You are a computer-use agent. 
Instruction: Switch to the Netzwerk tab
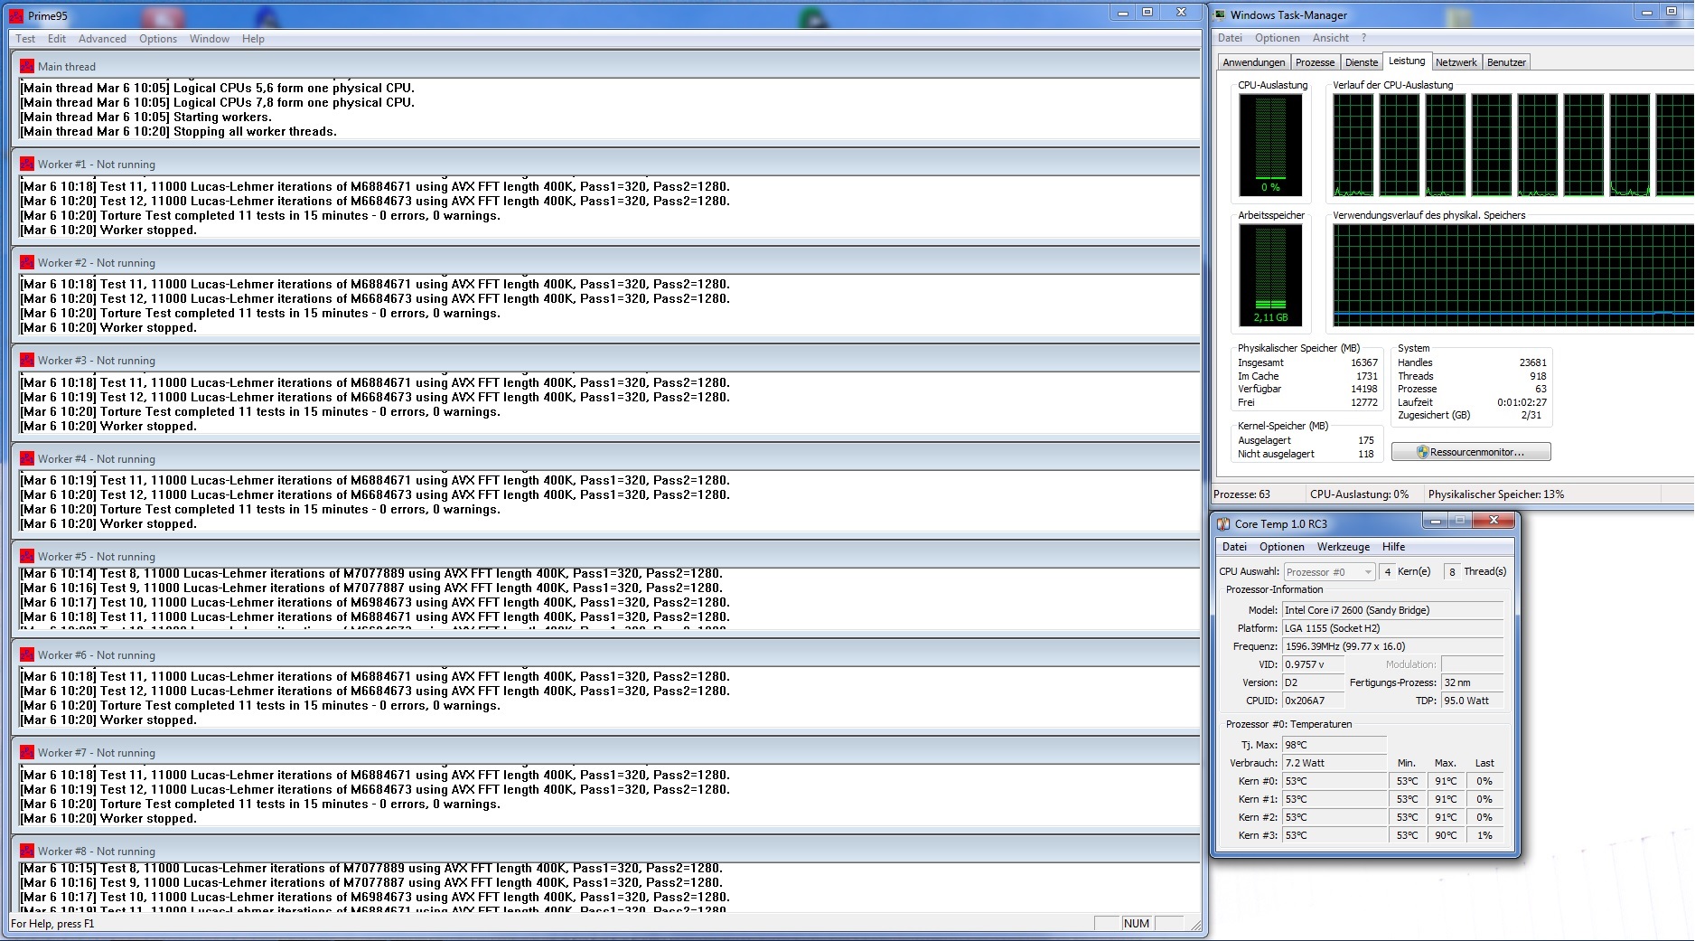pos(1456,62)
